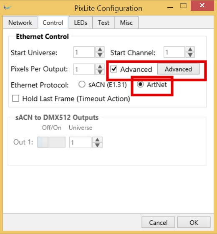Open the LEDs tab
The height and width of the screenshot is (234, 217).
(x=81, y=23)
